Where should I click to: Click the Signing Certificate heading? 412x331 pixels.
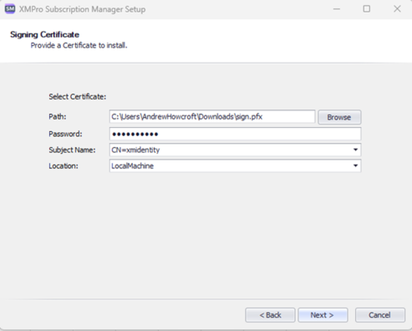[x=44, y=34]
